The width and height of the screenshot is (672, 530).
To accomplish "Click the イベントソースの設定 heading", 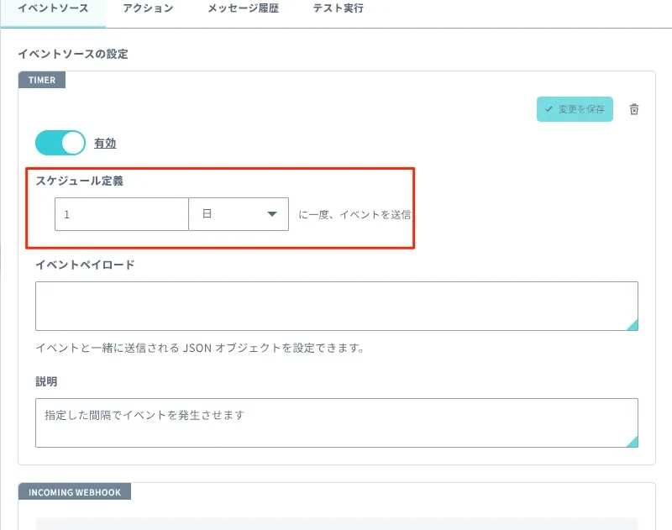I will 73,54.
